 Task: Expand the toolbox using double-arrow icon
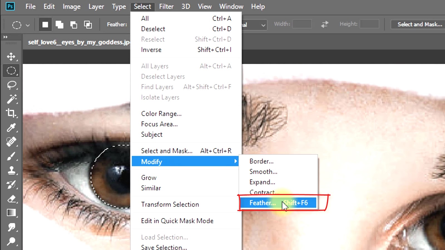(5, 37)
